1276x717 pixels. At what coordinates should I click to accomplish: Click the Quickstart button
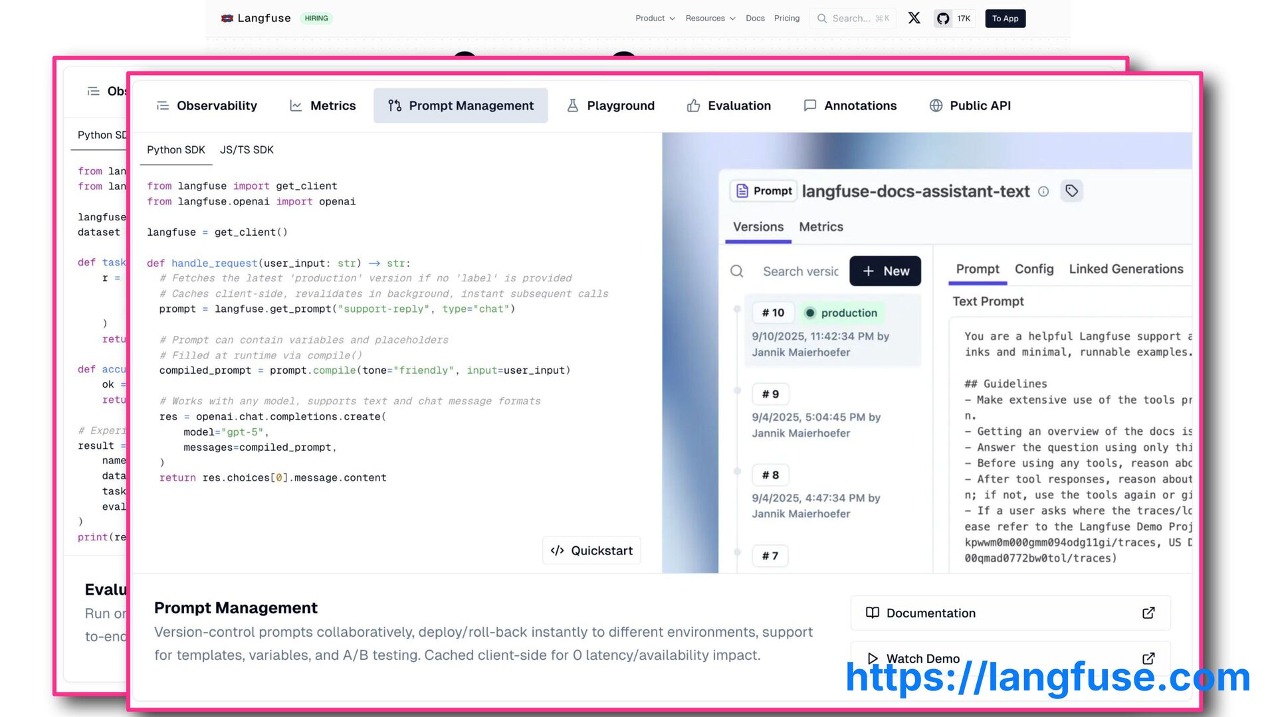click(591, 550)
